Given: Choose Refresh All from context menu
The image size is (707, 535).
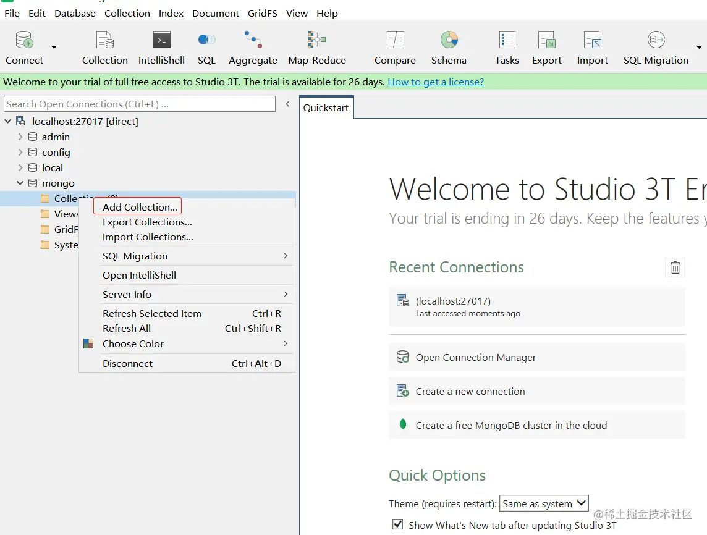Looking at the screenshot, I should click(x=187, y=329).
